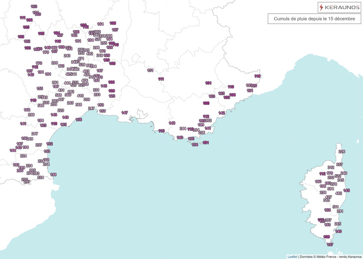Select the 118 rainfall value near the eastern coast
Viewport: 363px width, 259px height.
(257, 76)
